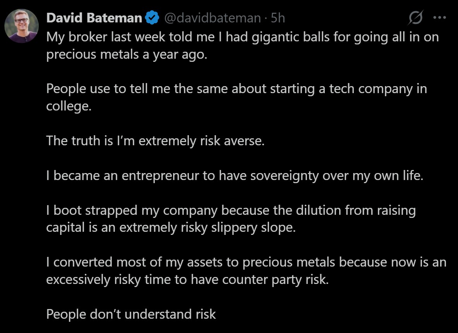Click the blue verified checkmark badge
Screen dimensions: 458x333
[x=152, y=18]
